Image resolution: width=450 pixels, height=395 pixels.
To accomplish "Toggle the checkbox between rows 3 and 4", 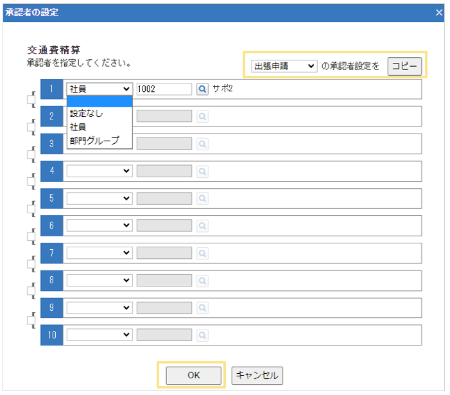I will 30,155.
